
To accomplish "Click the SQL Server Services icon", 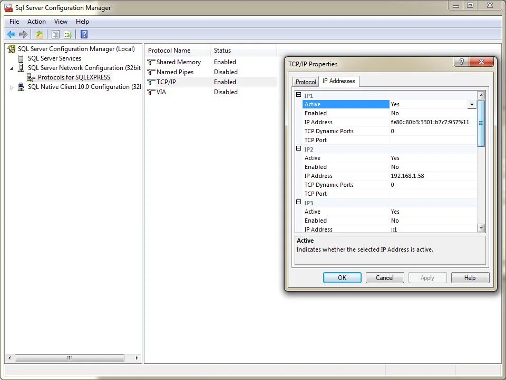I will (x=21, y=58).
